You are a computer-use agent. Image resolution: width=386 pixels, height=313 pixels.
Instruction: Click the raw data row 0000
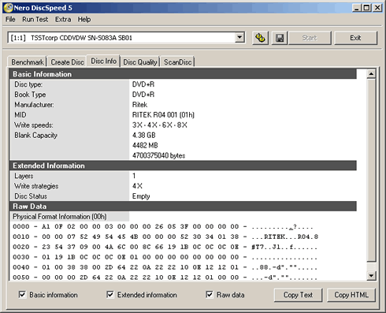(x=163, y=227)
